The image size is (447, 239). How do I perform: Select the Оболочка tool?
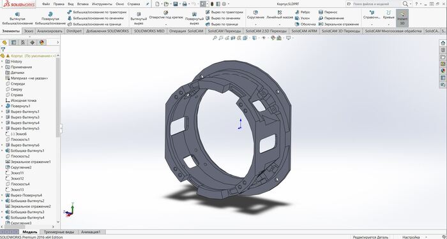[305, 24]
